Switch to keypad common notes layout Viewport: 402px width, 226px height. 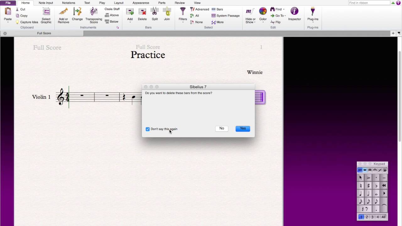(x=360, y=170)
